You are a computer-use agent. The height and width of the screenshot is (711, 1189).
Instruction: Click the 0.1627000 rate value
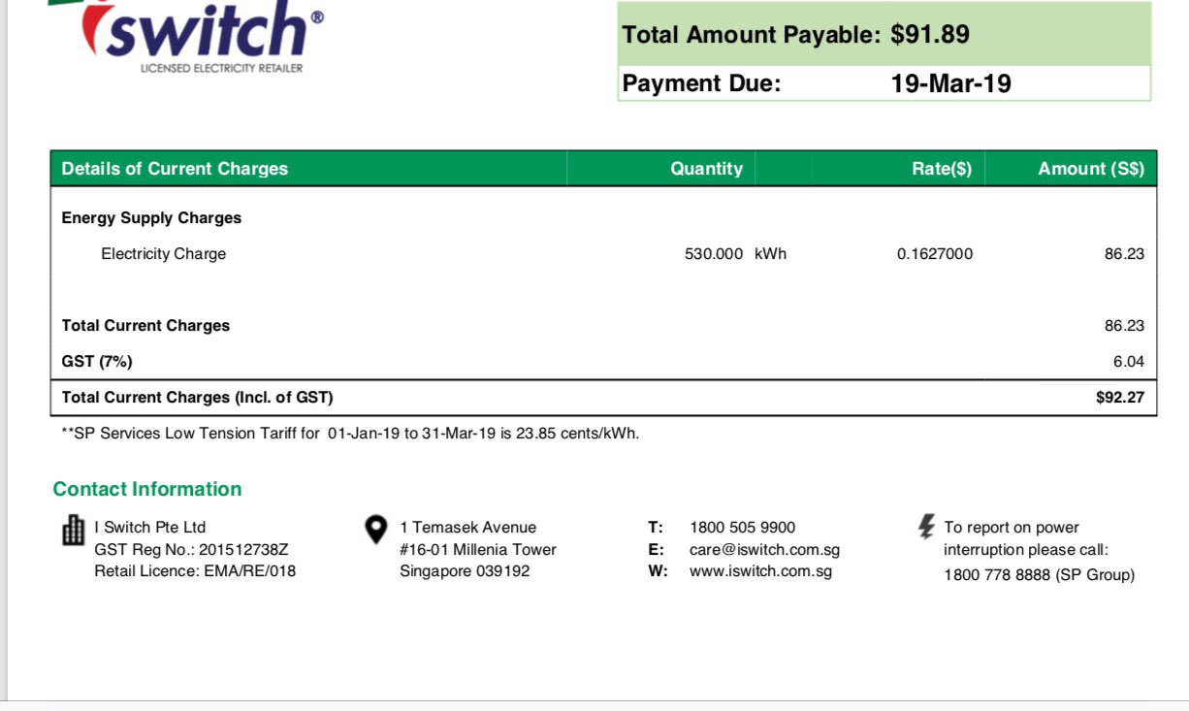click(934, 254)
